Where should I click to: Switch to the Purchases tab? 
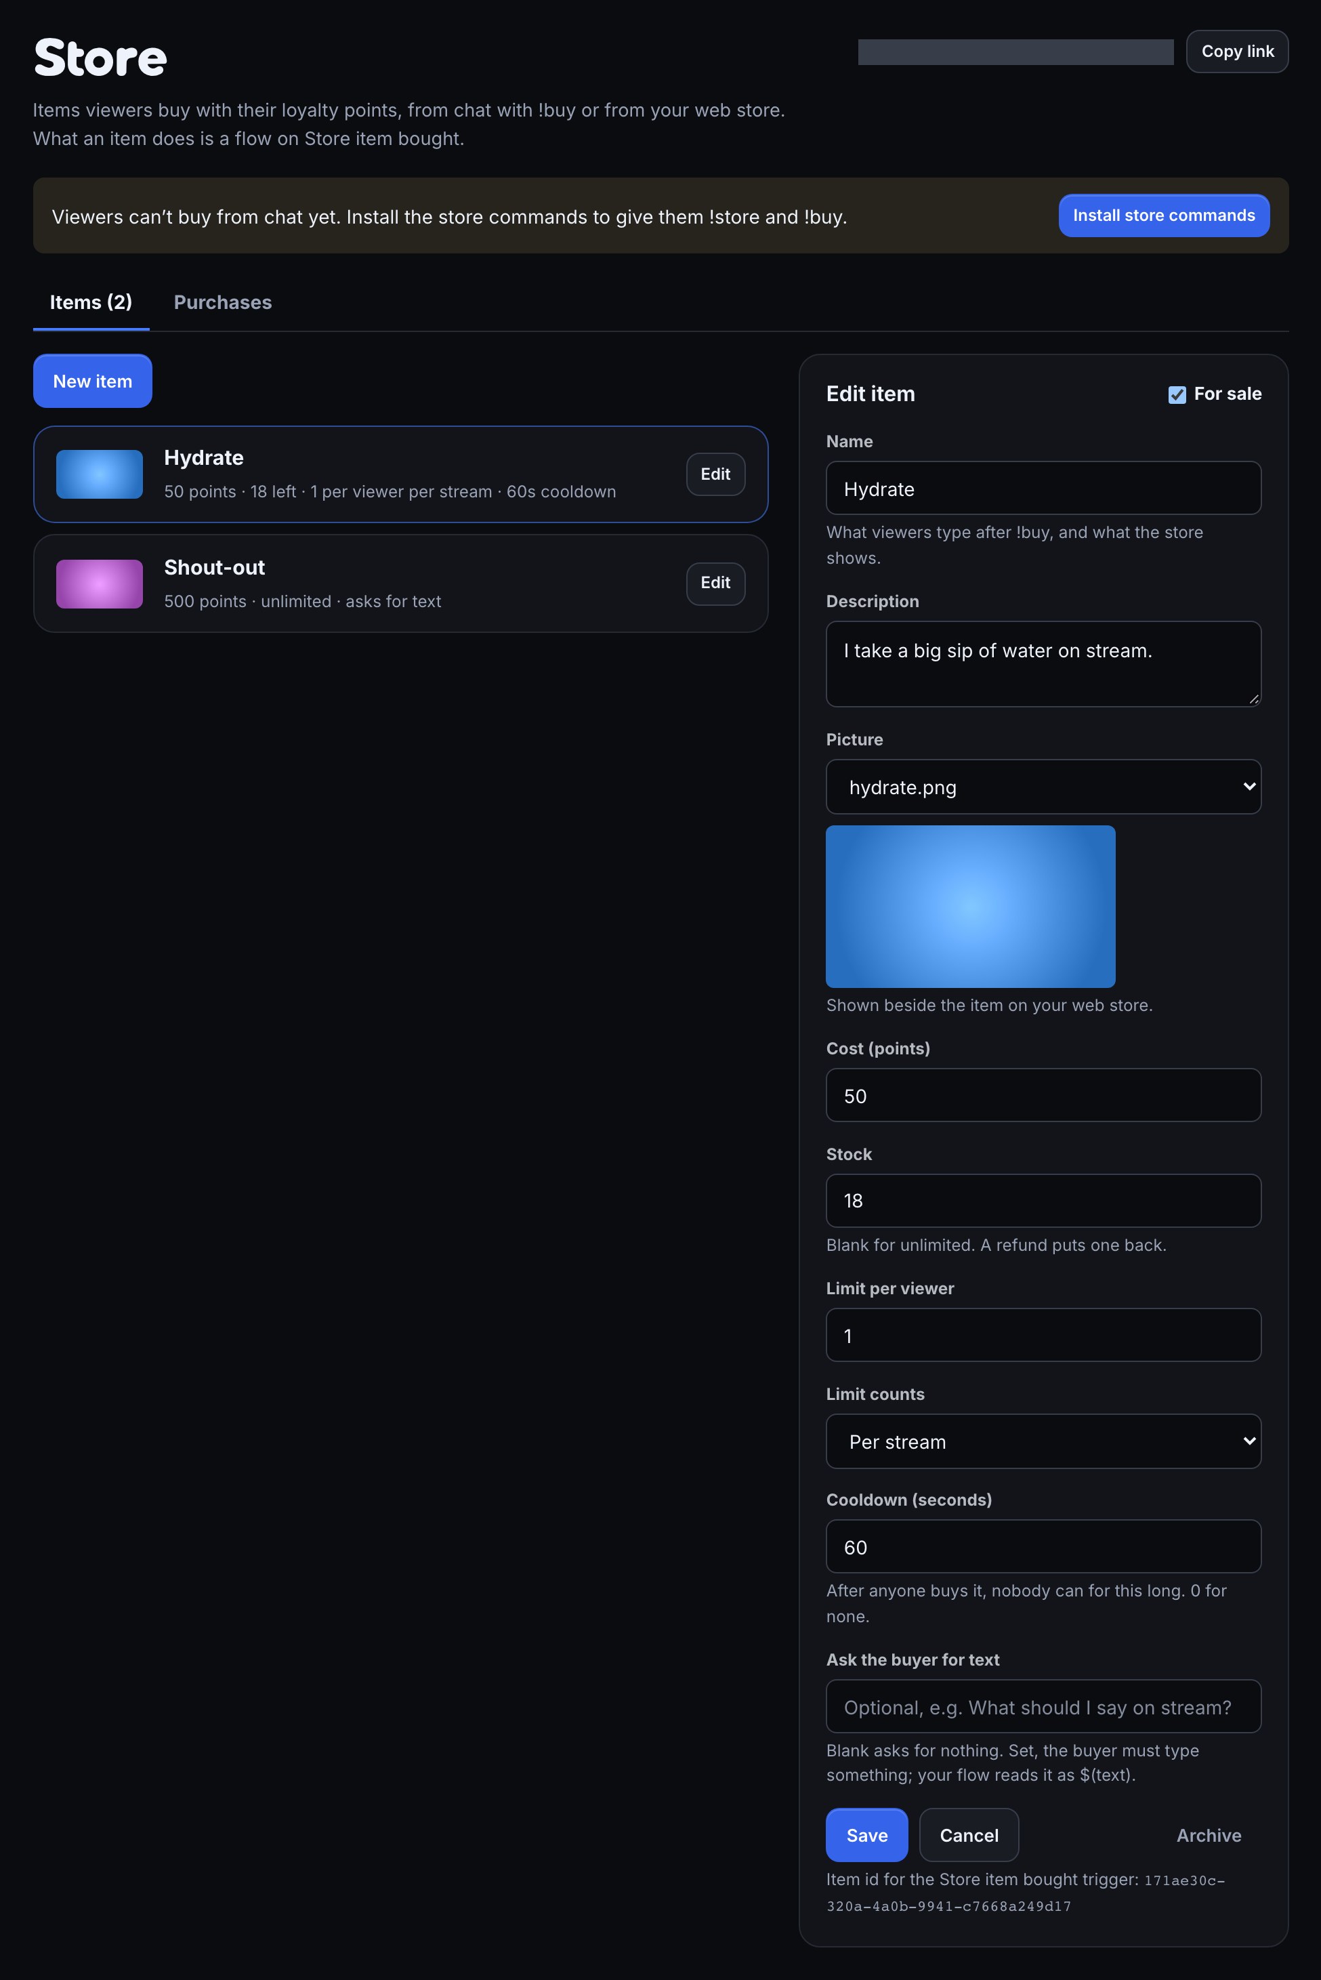(222, 302)
